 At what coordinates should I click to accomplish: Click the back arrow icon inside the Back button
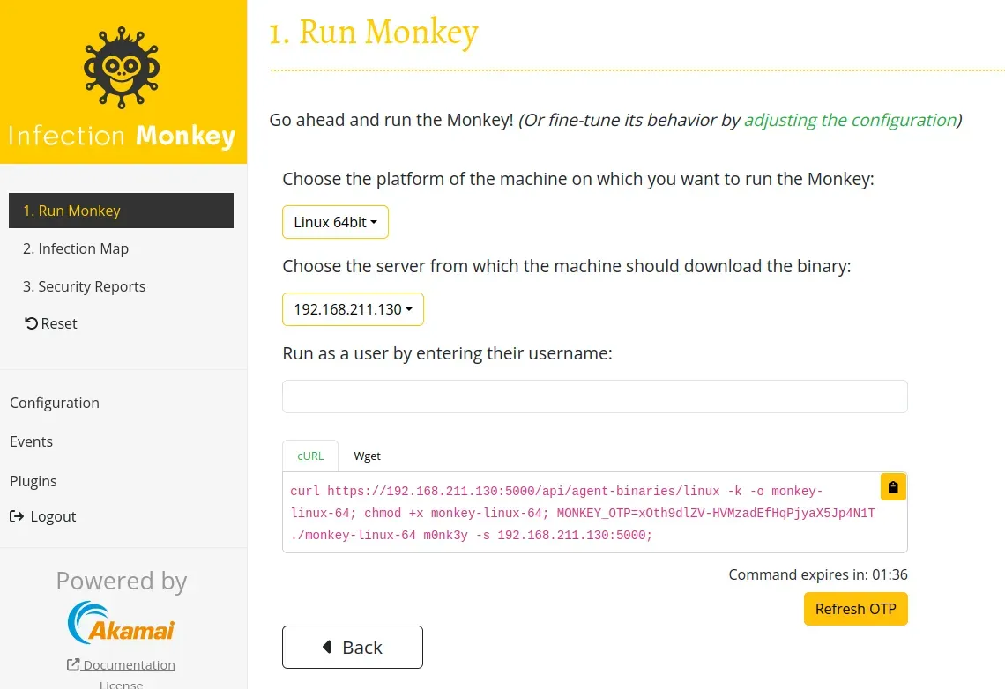pos(324,647)
